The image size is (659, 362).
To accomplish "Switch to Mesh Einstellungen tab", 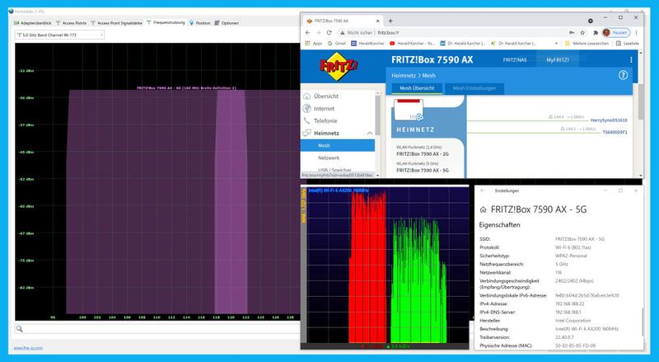I will click(474, 88).
